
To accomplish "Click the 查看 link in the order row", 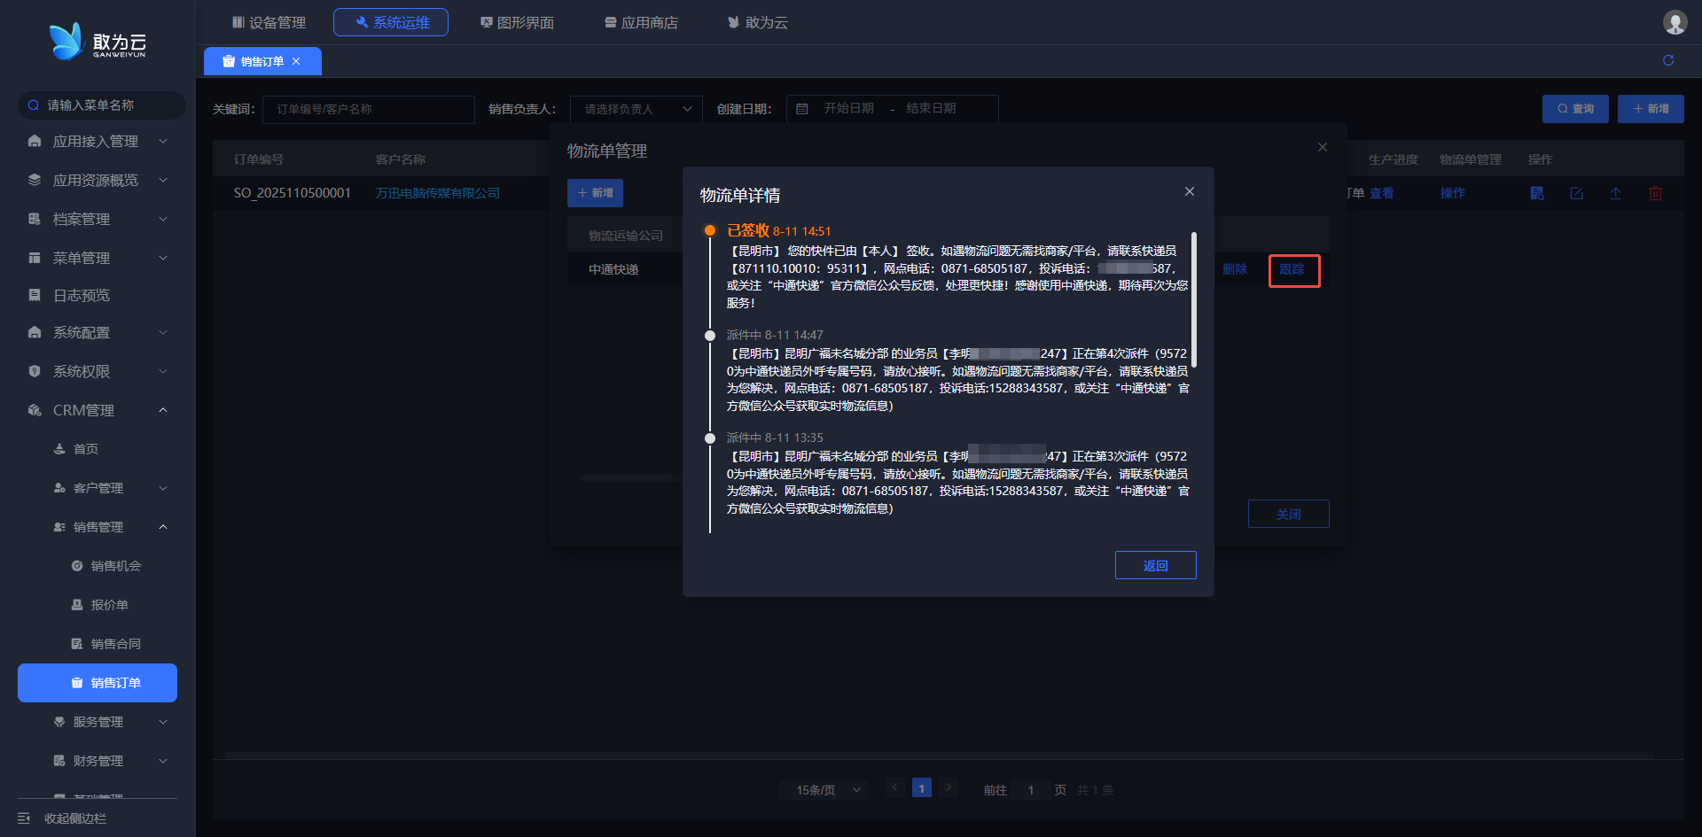I will pos(1381,193).
